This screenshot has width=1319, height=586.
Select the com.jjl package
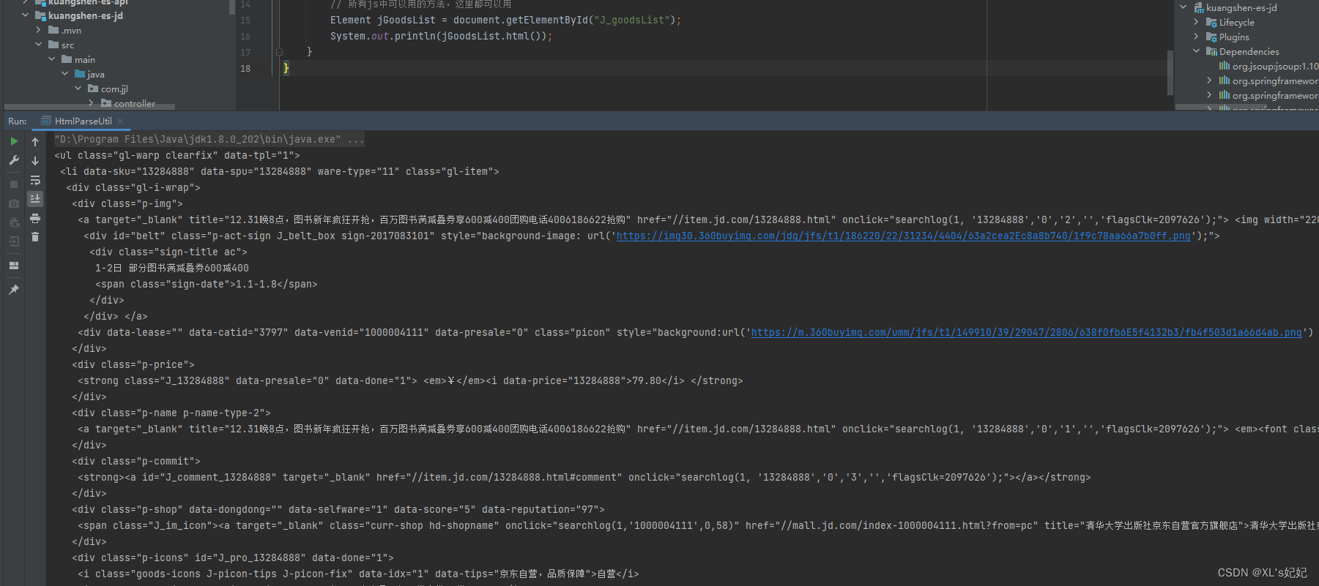pyautogui.click(x=114, y=89)
